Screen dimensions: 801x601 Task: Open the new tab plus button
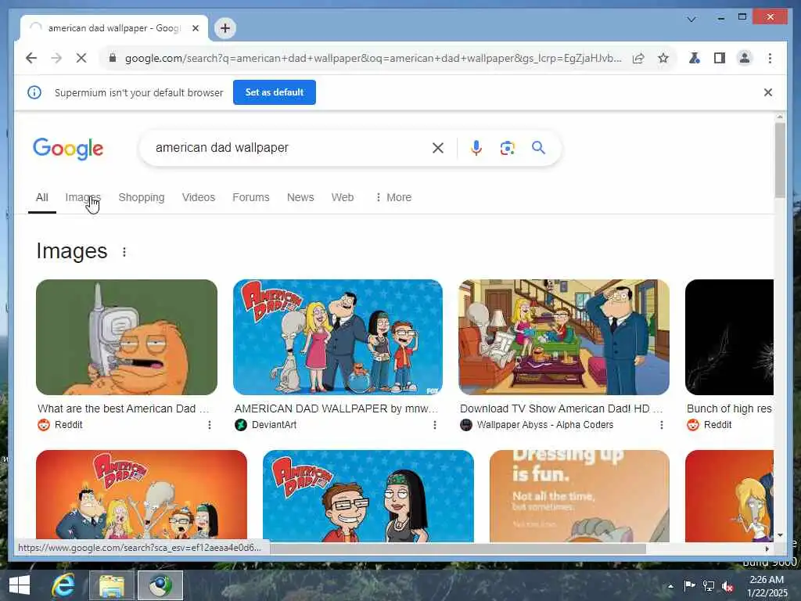click(x=225, y=28)
